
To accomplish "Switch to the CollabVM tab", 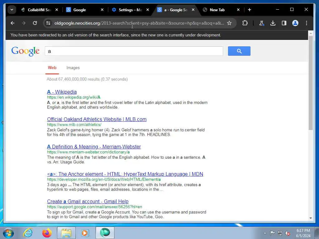I will pyautogui.click(x=39, y=10).
